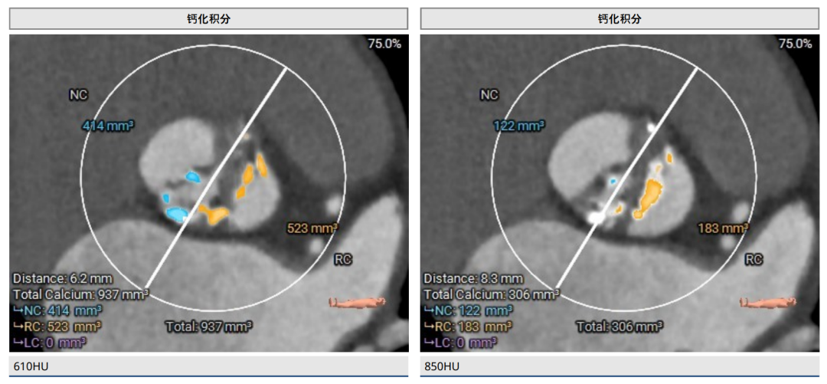Click 'Total Calcium: 937 mm³' readout
This screenshot has width=827, height=384.
click(x=80, y=294)
